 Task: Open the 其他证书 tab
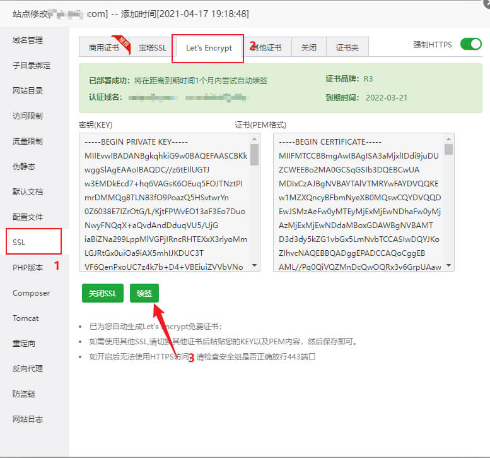pos(267,47)
